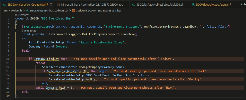Screen dimensions: 246x100
Task: Open the BBCEventSuscriber.Codeunit.al breadcrumb item
Action: pos(49,11)
